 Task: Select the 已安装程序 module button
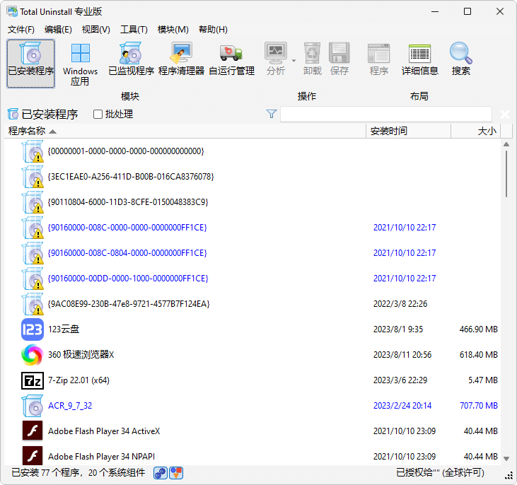click(30, 64)
